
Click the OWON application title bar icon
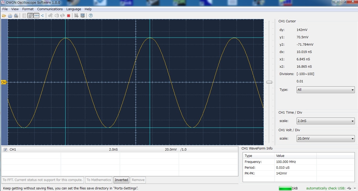pos(3,3)
